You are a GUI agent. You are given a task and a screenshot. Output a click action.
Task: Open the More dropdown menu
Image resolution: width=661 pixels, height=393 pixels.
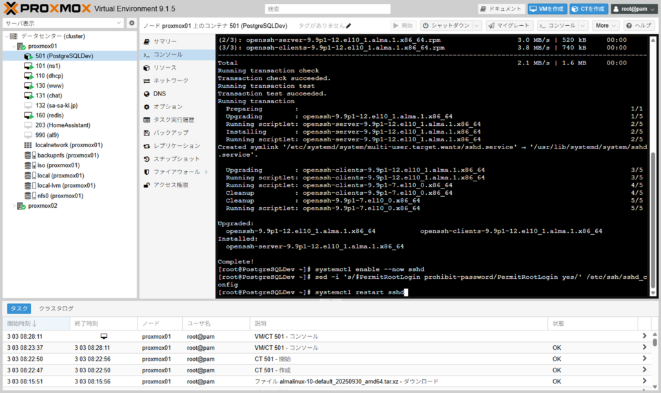[605, 26]
